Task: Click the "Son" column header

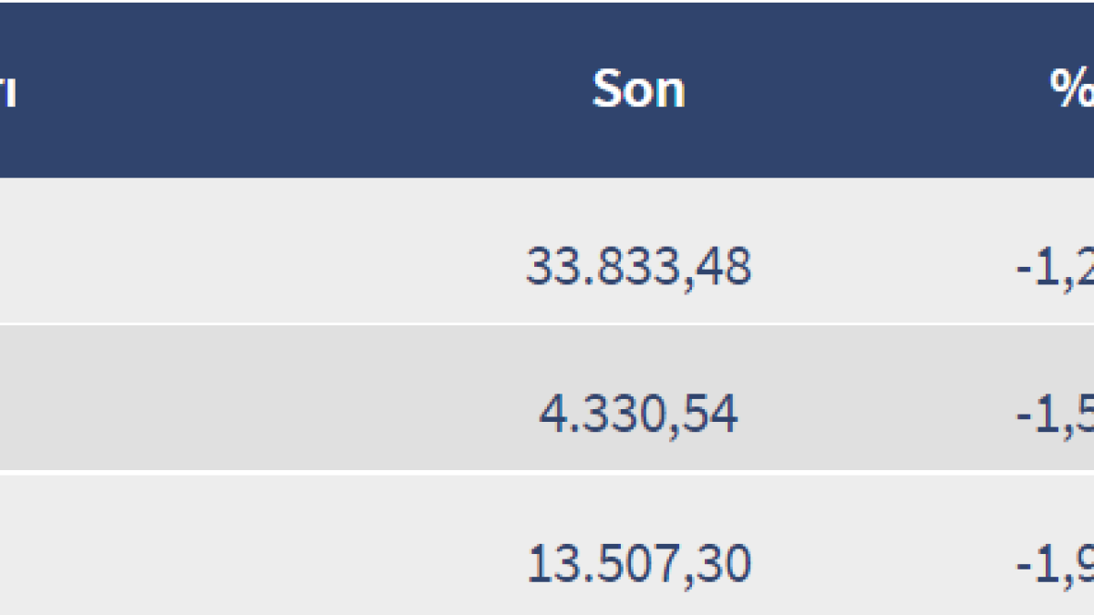Action: point(638,89)
